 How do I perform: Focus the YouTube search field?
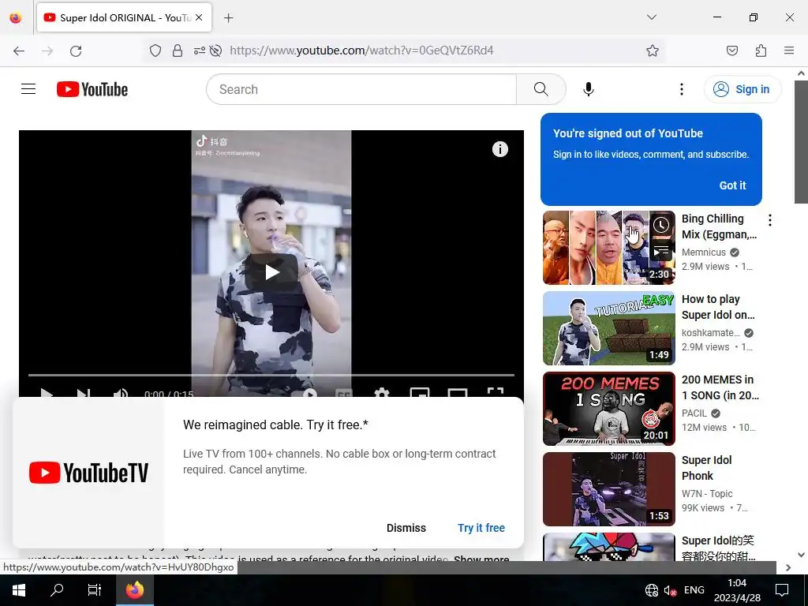(x=361, y=89)
